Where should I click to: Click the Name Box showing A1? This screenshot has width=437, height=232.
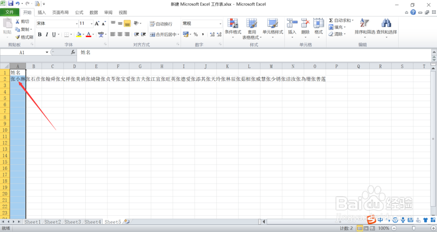(x=22, y=52)
